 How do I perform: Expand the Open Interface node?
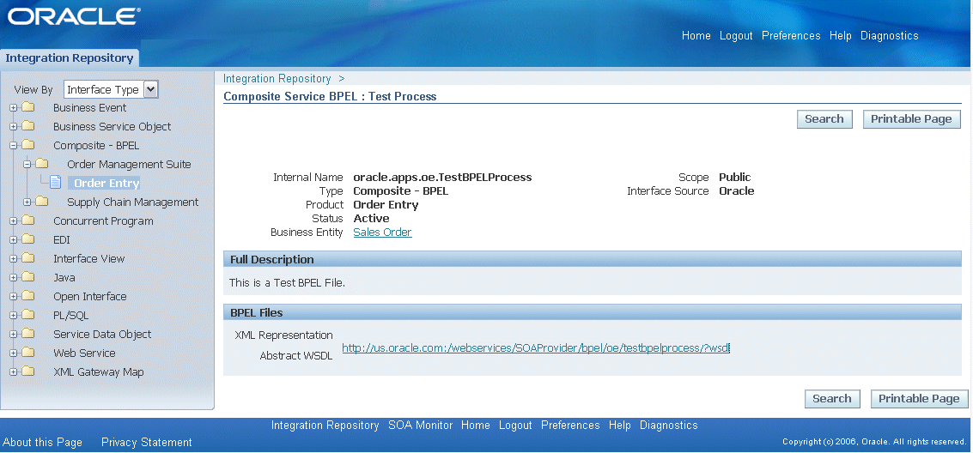coord(13,297)
